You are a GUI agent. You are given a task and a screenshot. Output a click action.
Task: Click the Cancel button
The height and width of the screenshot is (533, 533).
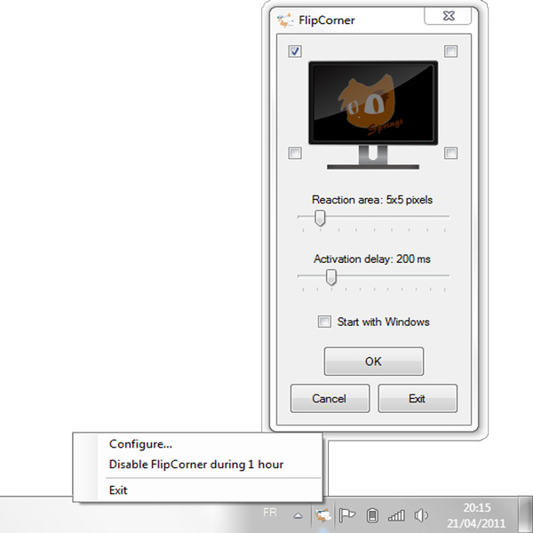click(330, 398)
